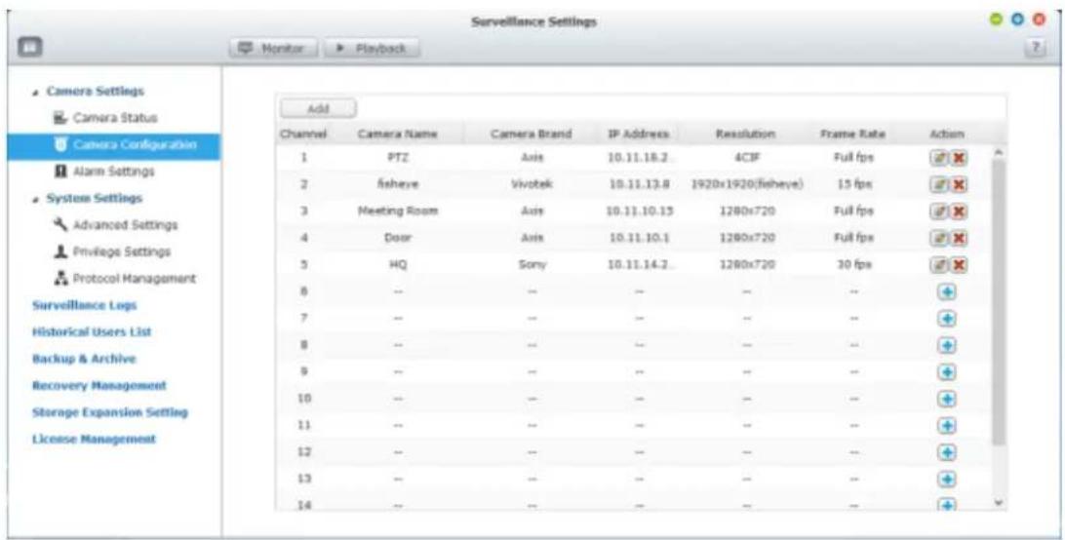The height and width of the screenshot is (540, 1065).
Task: Open Surveillance Logs
Action: [x=84, y=306]
